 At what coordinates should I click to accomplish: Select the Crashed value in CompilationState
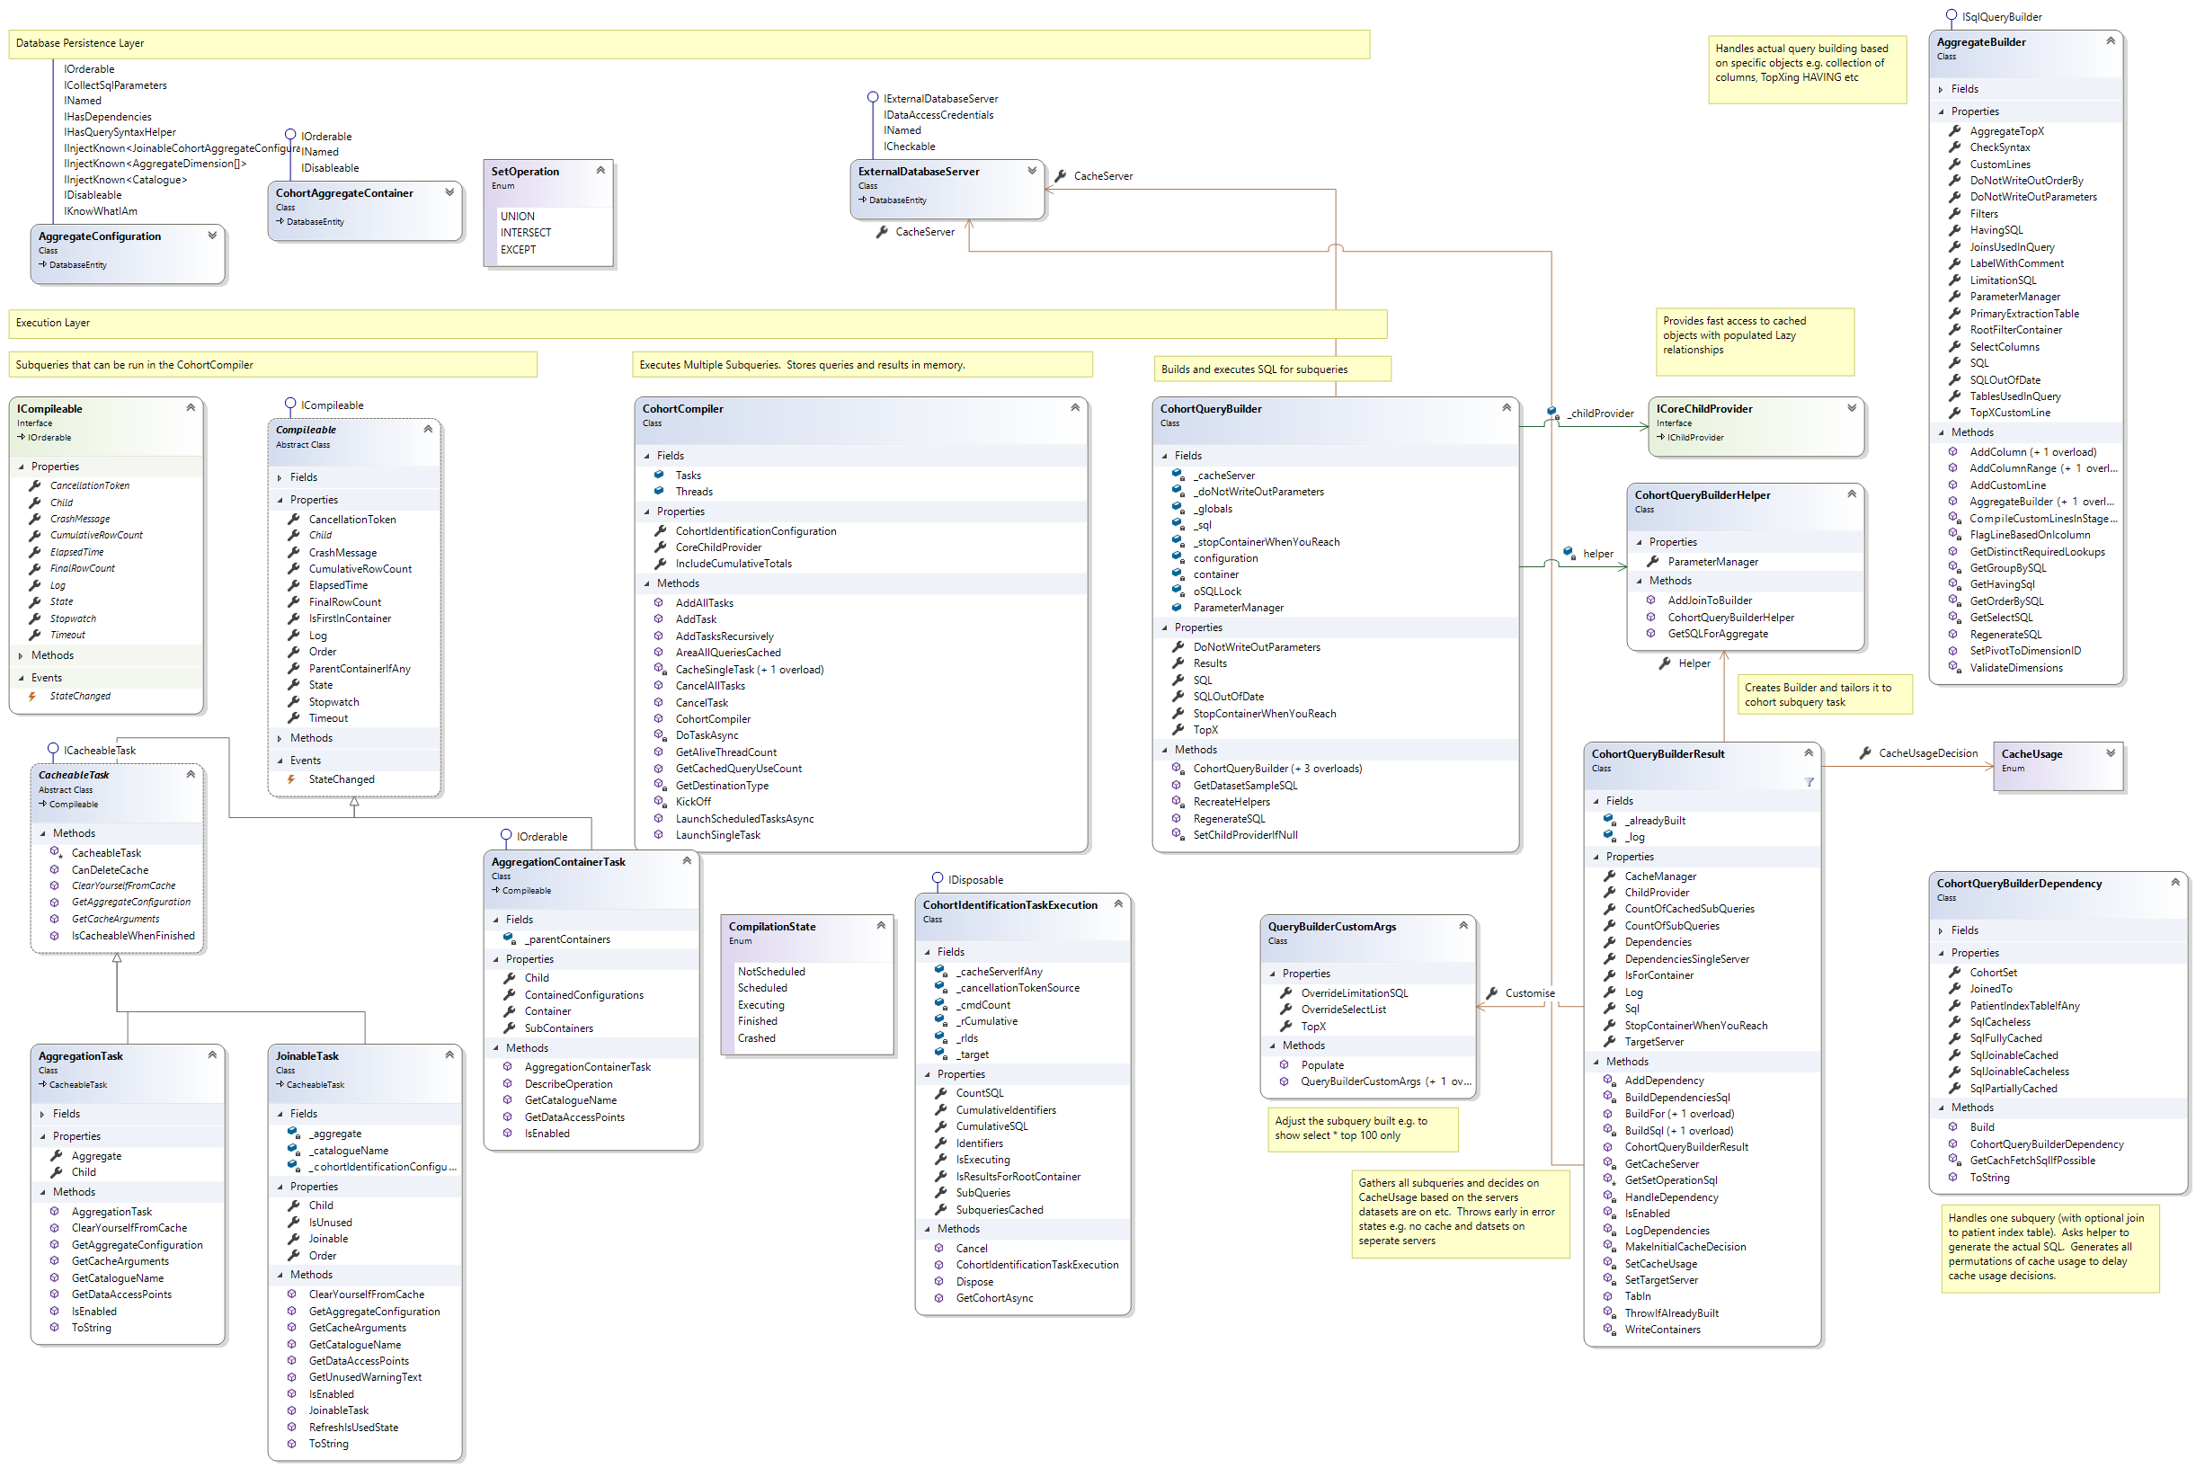(756, 1038)
